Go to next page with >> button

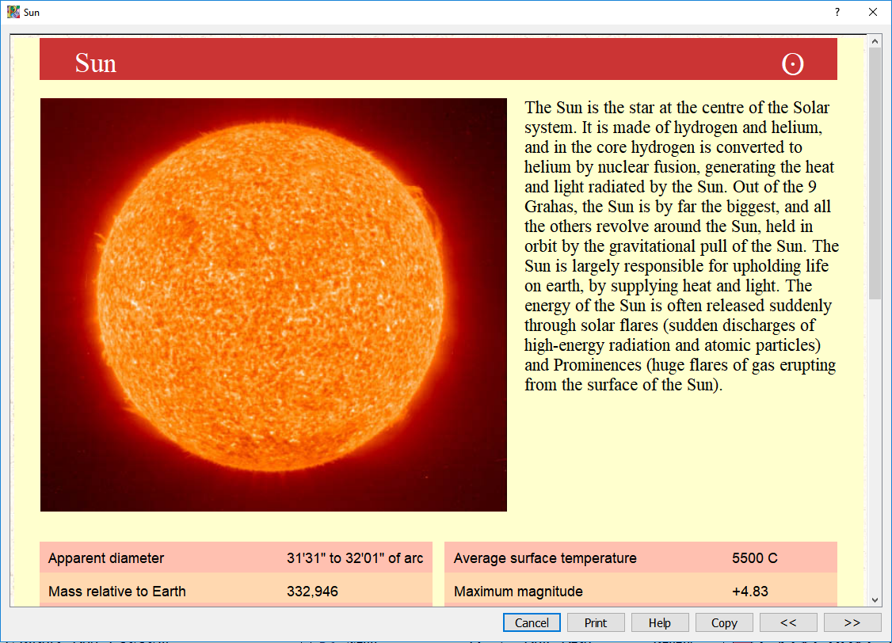tap(852, 622)
